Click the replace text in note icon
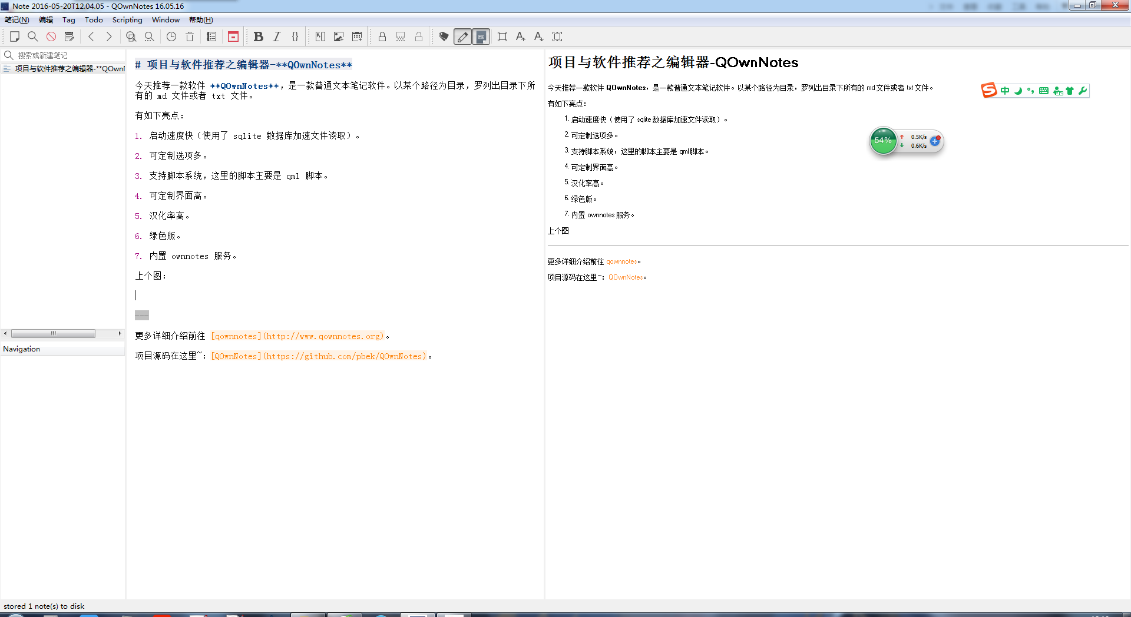The width and height of the screenshot is (1131, 617). tap(149, 37)
